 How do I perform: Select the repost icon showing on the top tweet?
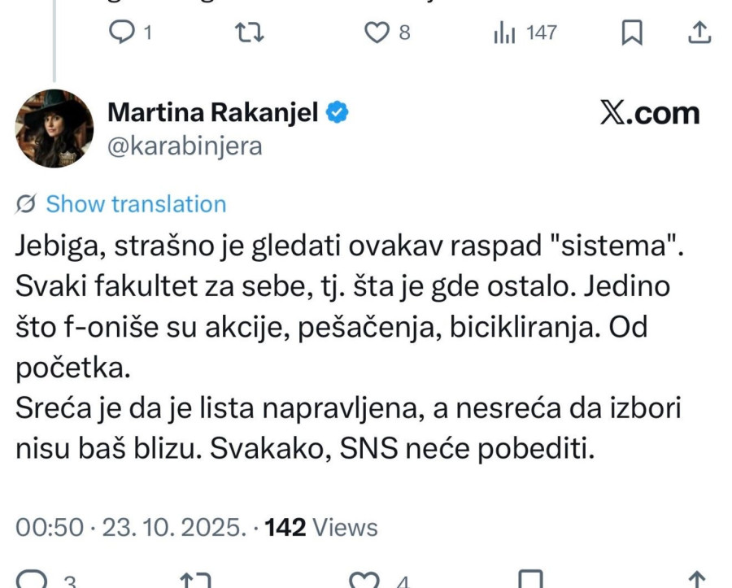(251, 33)
